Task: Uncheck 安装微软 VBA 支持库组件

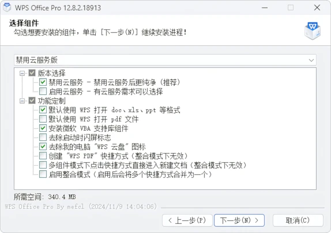Action: tap(43, 128)
